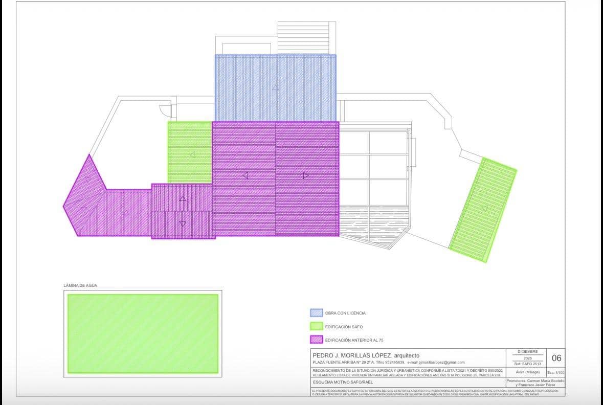Select the purple EDIFICACIÓN ANTERIOR AL 75 legend swatch
Screen dimensions: 603x405
[316, 340]
